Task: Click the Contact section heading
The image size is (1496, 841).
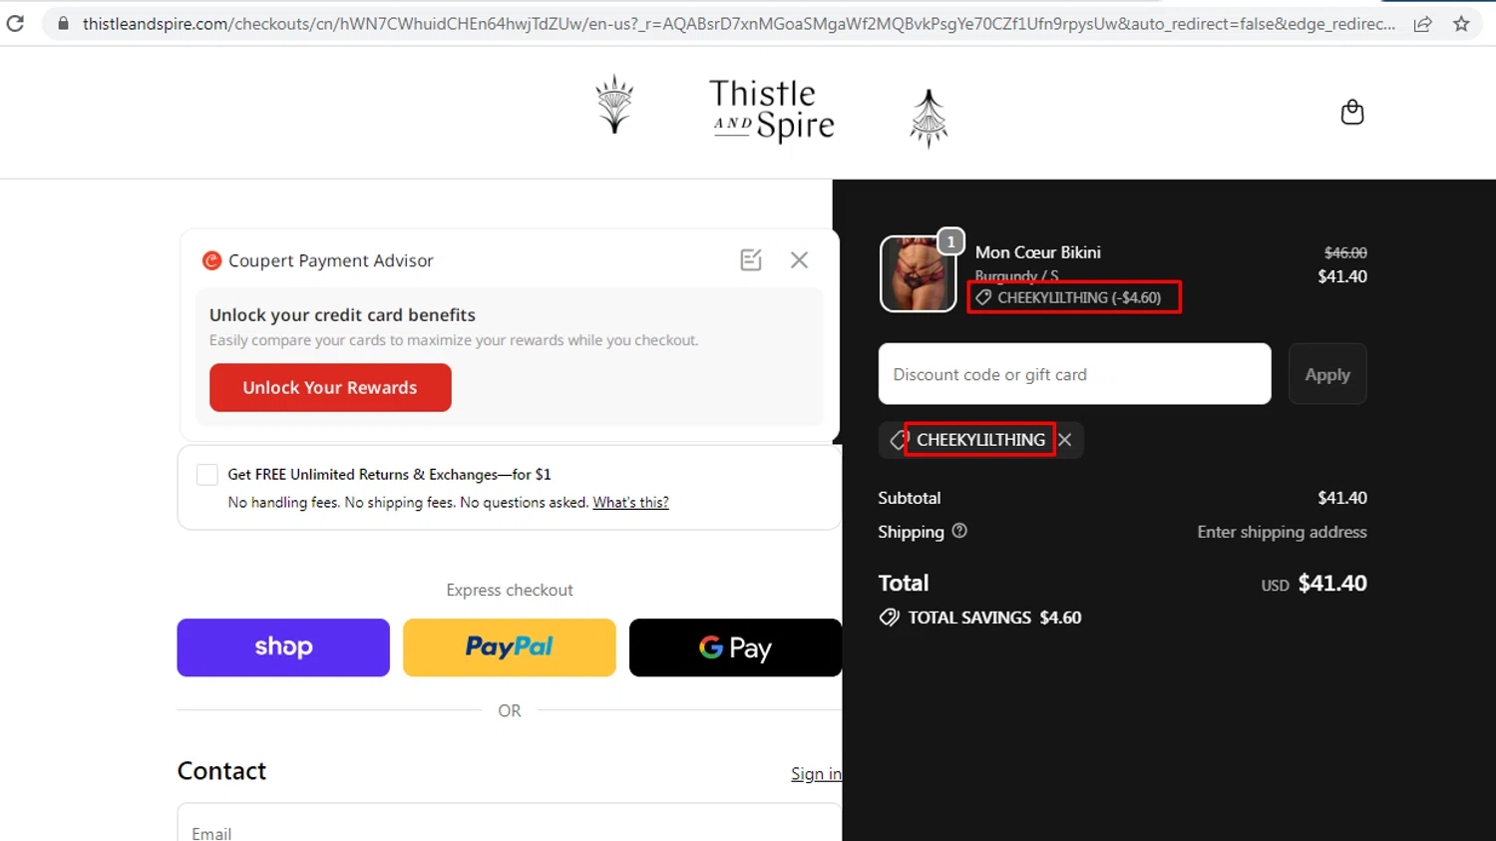Action: (x=221, y=771)
